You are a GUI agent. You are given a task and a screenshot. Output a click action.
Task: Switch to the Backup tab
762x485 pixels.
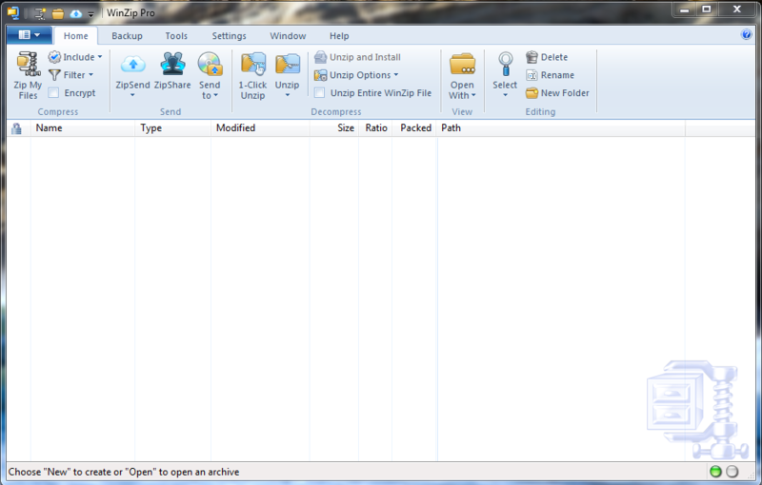click(x=127, y=36)
